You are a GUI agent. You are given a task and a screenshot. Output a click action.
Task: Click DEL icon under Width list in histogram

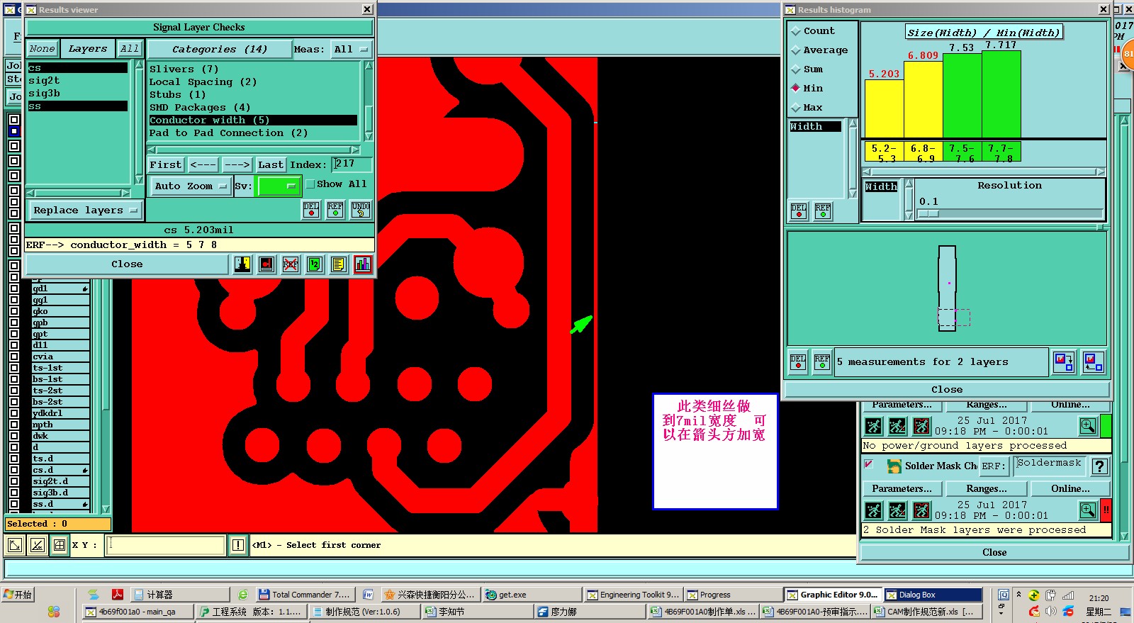(799, 211)
